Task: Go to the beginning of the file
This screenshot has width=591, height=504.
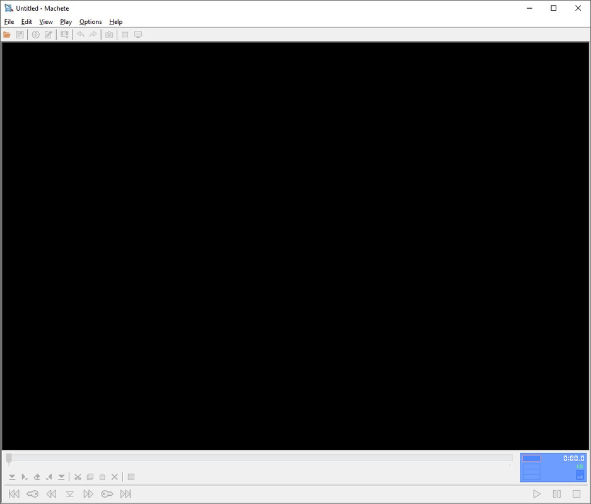Action: click(x=14, y=494)
